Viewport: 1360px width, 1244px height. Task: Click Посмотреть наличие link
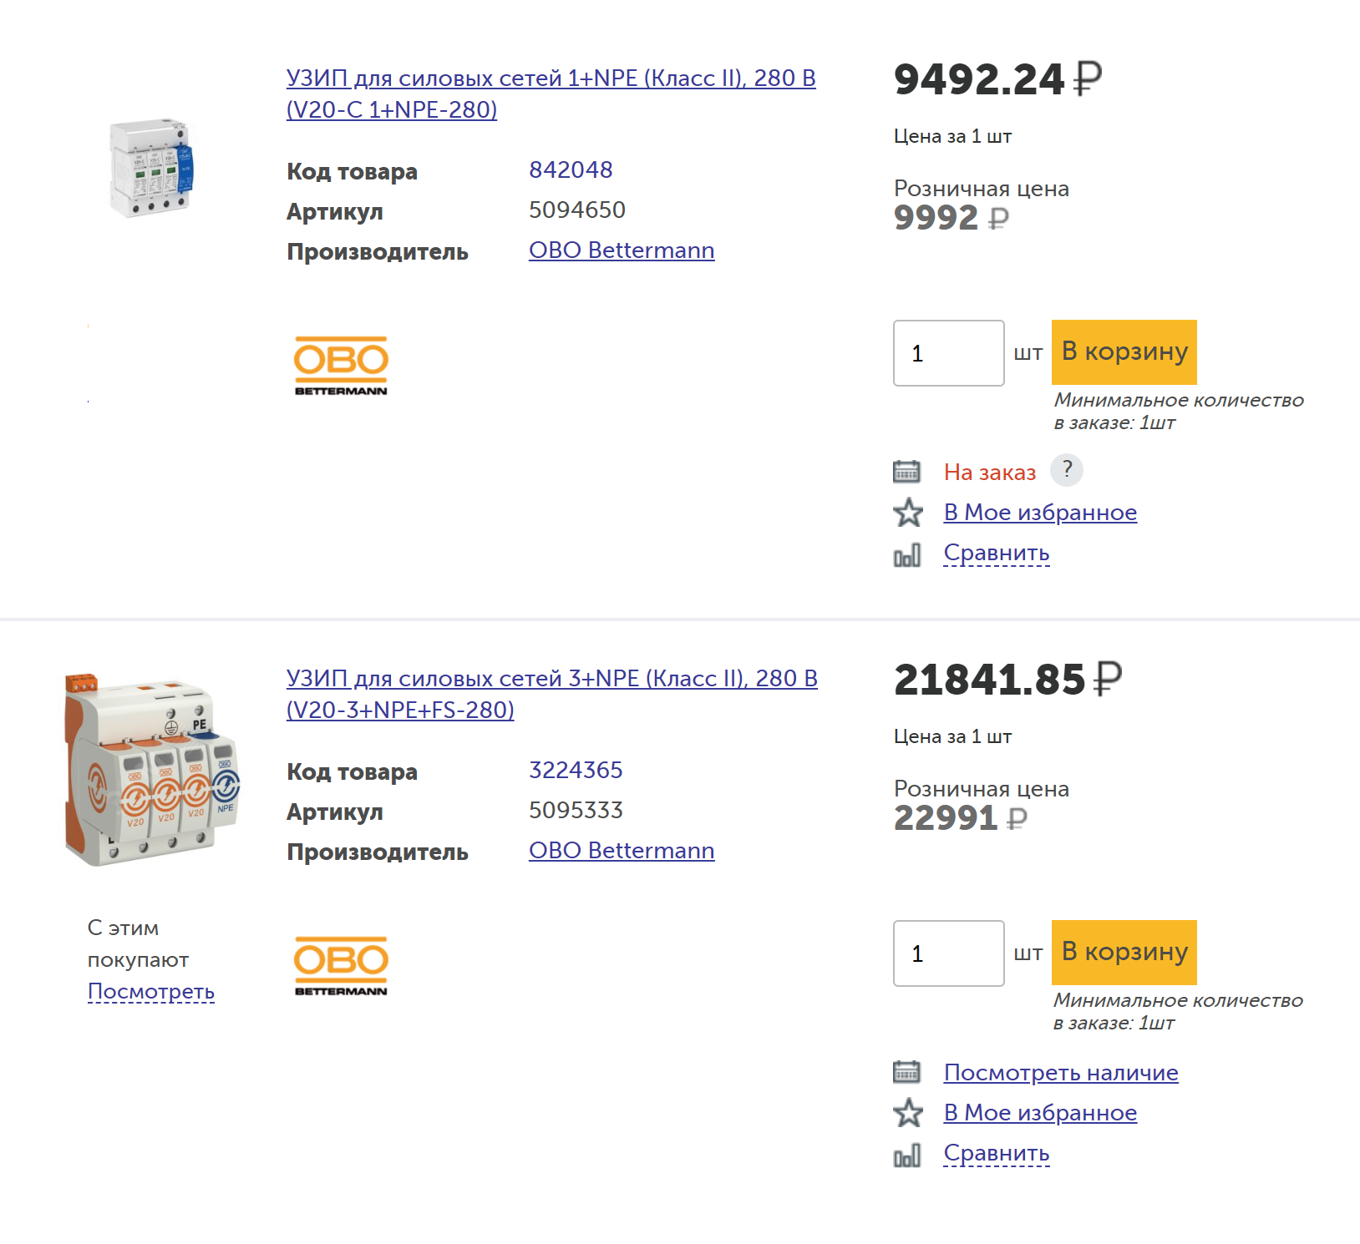tap(1061, 1073)
